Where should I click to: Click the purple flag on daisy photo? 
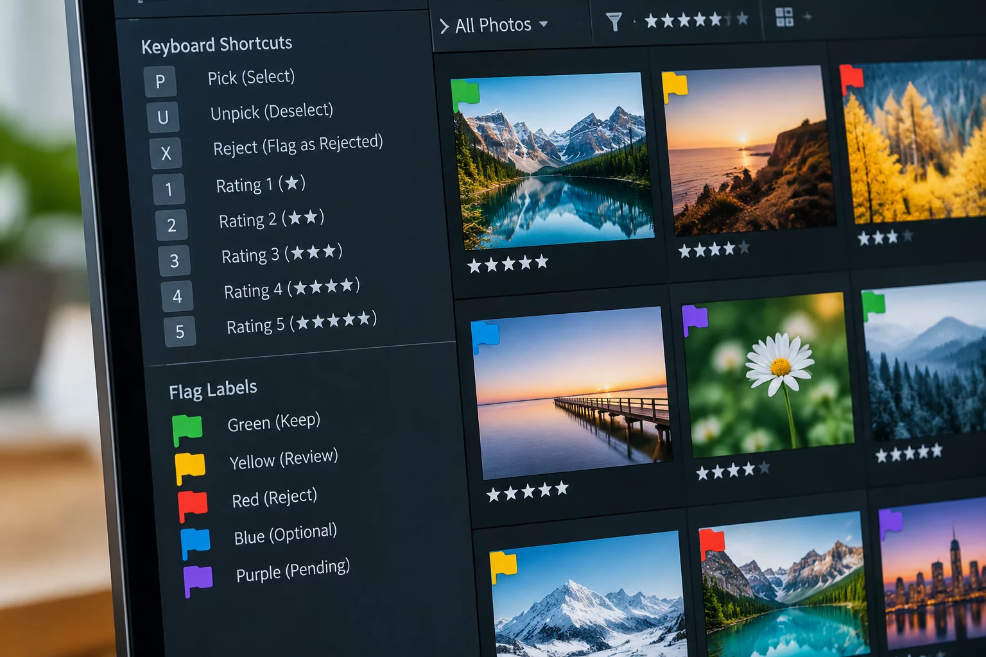(695, 320)
